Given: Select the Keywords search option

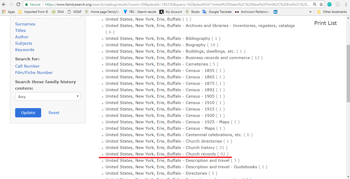Looking at the screenshot, I should 24,50.
